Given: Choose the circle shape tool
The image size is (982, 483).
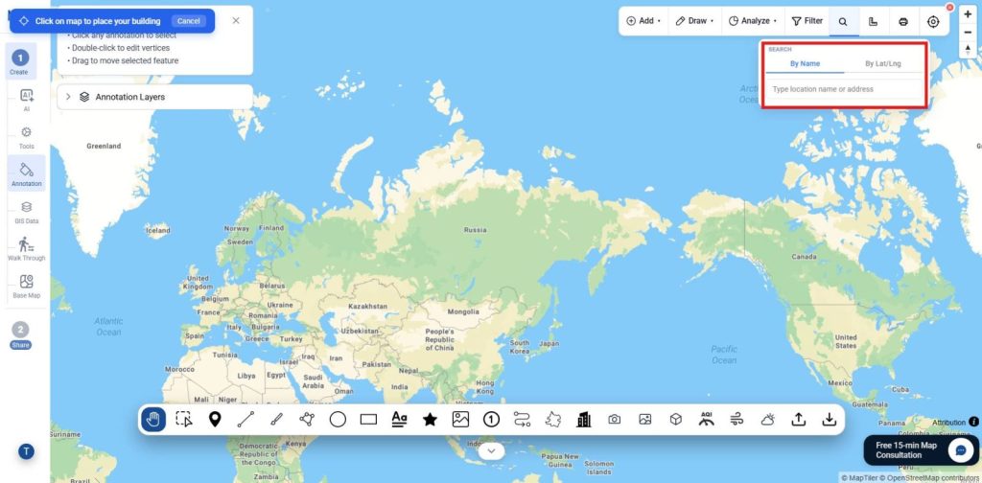Looking at the screenshot, I should point(338,419).
